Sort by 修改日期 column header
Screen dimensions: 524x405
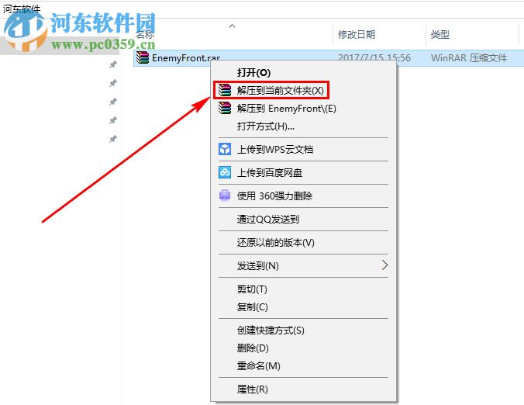pyautogui.click(x=357, y=34)
